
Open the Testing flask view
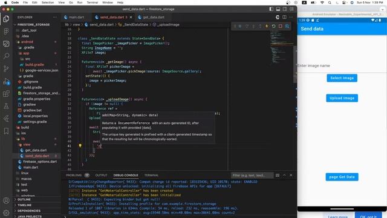click(6, 106)
